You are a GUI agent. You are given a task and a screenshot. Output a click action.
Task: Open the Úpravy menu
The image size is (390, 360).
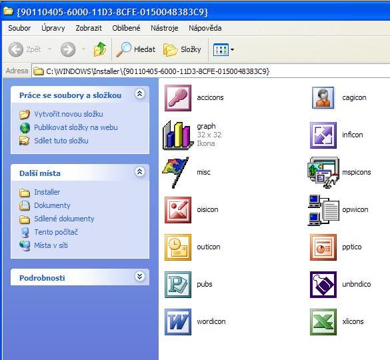coord(53,28)
